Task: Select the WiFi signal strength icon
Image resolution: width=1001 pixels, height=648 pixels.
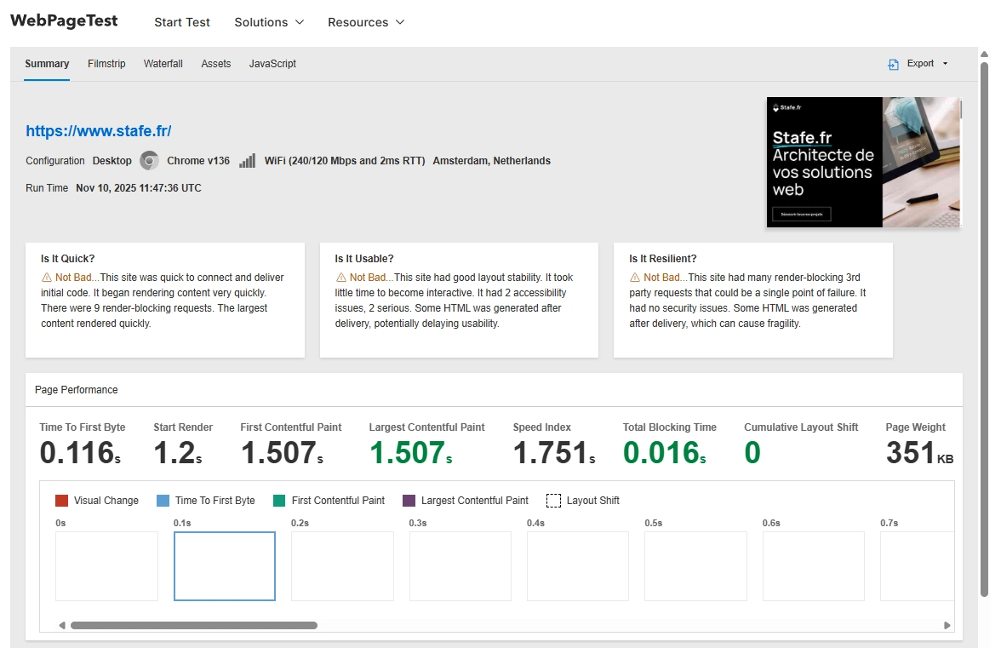Action: (x=247, y=159)
